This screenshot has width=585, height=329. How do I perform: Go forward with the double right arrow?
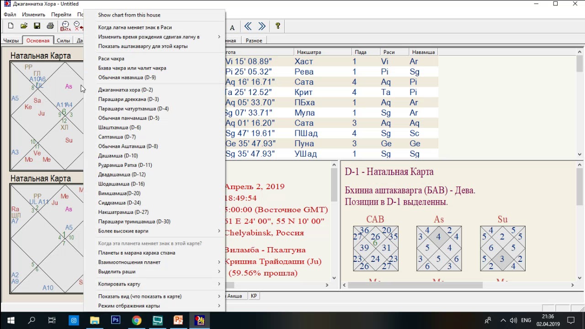click(x=262, y=26)
